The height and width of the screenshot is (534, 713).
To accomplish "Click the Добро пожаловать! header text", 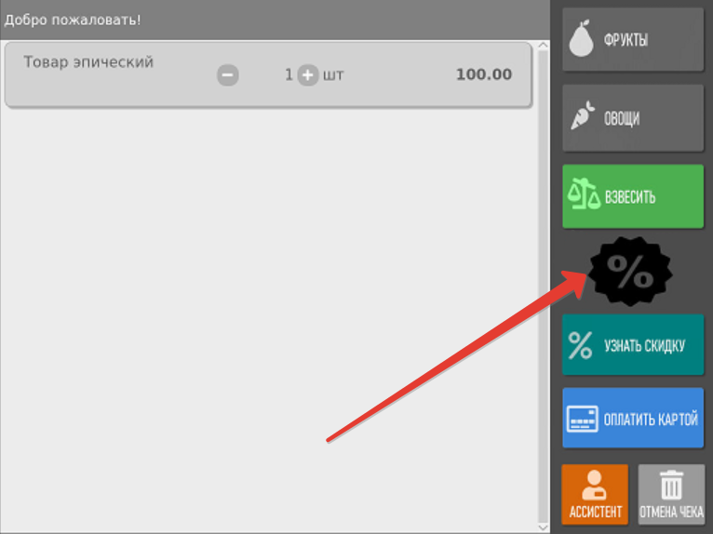I will click(73, 20).
